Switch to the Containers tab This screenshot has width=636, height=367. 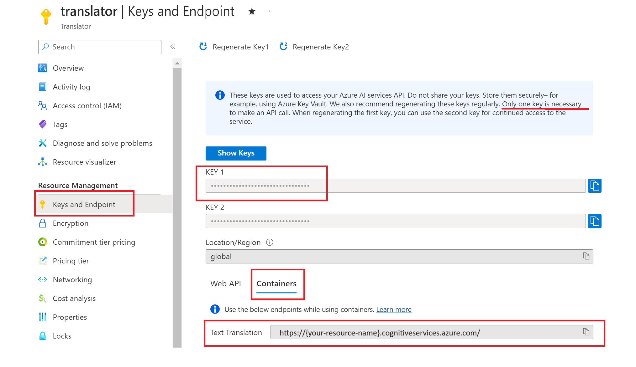click(x=277, y=283)
